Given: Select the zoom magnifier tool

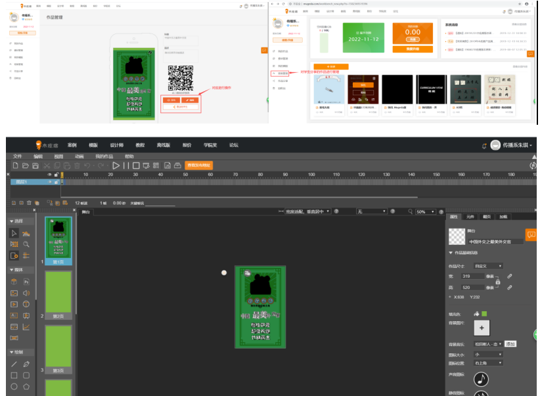Looking at the screenshot, I should 26,244.
